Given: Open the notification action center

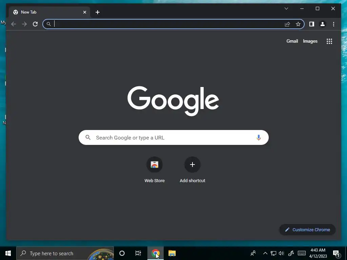Looking at the screenshot, I should point(336,253).
